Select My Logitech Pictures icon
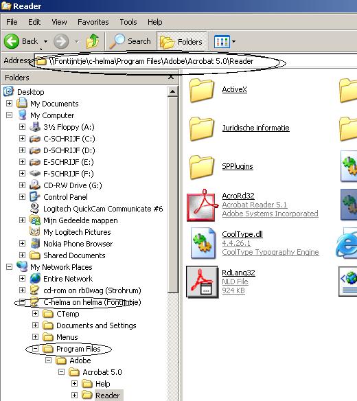The image size is (357, 401). 35,231
